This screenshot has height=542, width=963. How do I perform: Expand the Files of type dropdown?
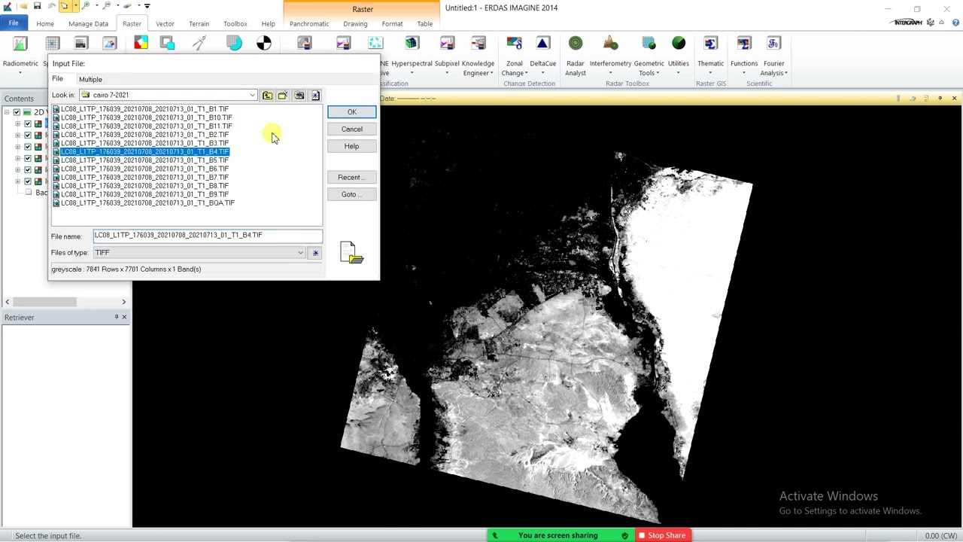pyautogui.click(x=300, y=253)
